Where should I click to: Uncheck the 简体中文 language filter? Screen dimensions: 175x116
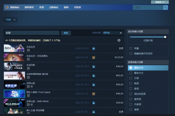[131, 68]
